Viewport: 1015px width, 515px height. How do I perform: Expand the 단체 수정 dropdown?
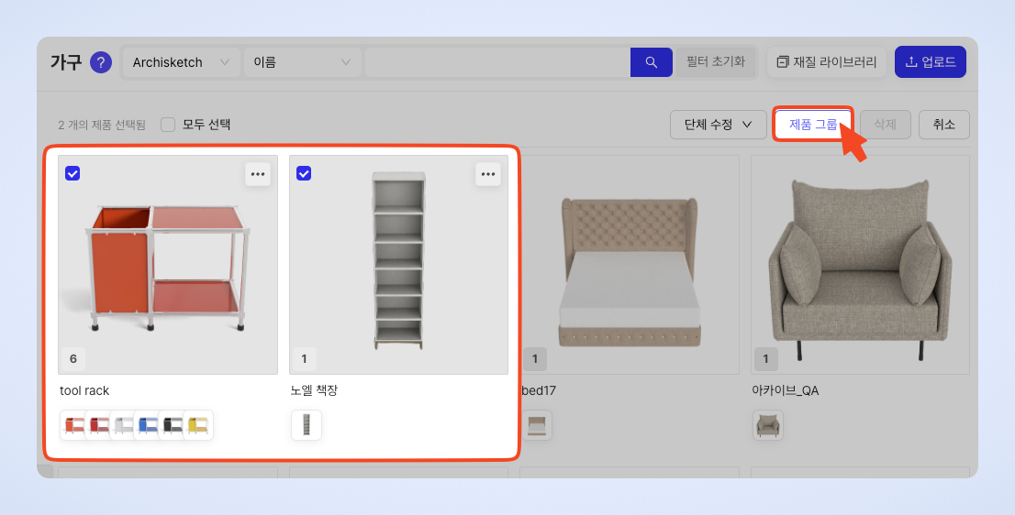(x=718, y=124)
